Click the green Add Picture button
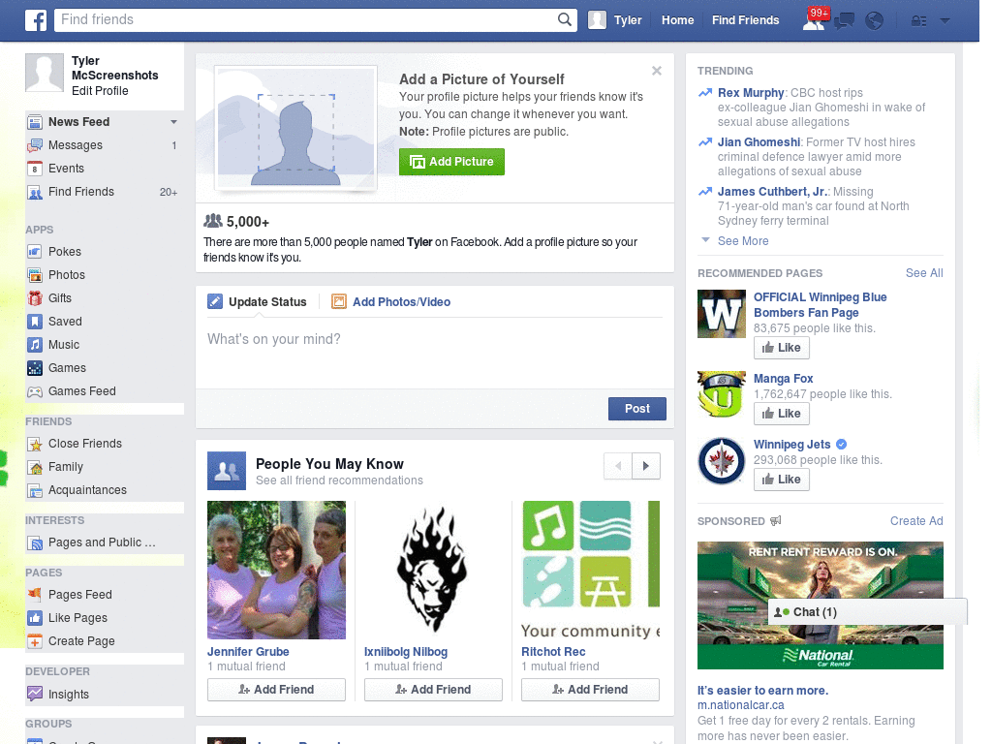Viewport: 992px width, 744px height. pyautogui.click(x=451, y=162)
